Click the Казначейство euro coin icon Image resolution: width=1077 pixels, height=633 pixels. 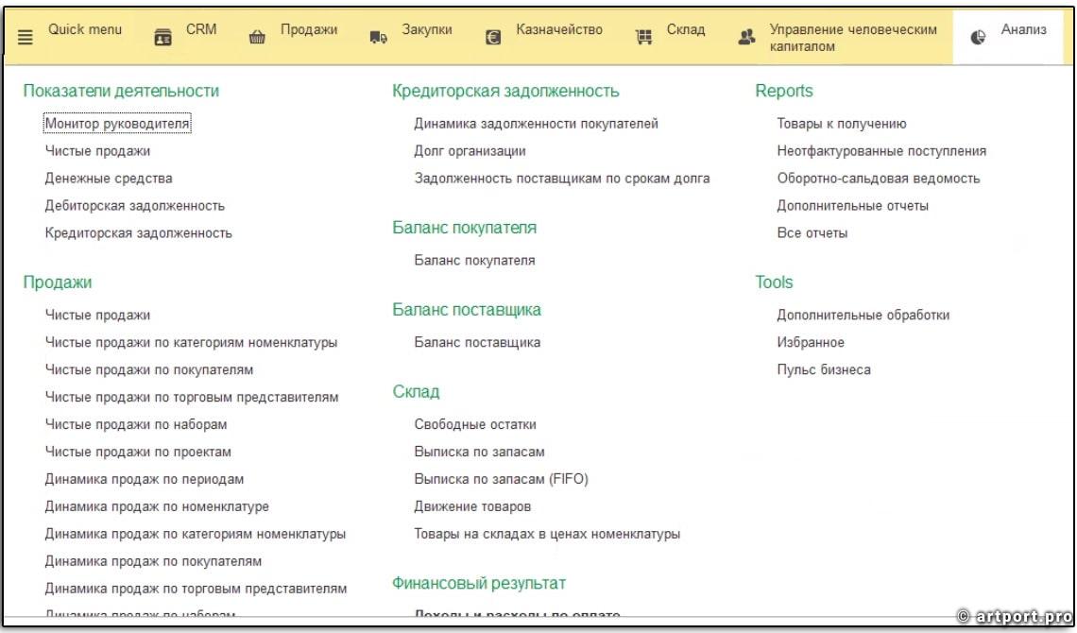492,37
